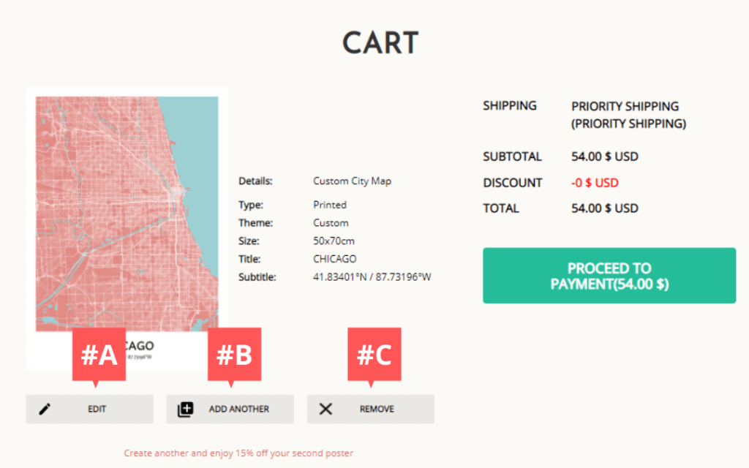Click the Custom City Map details text

tap(352, 181)
